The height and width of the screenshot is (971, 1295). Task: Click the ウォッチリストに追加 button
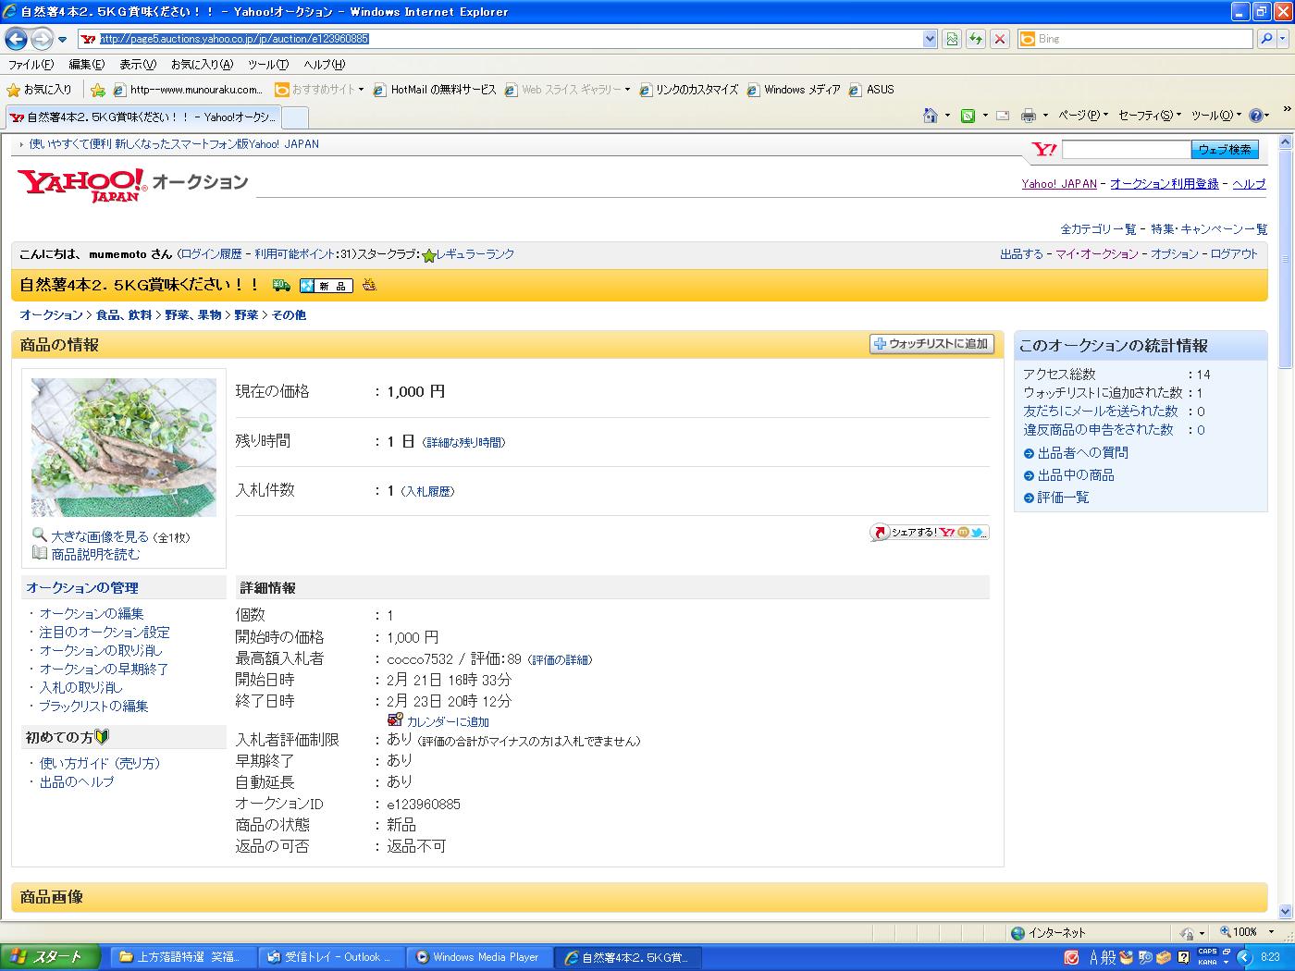[931, 344]
